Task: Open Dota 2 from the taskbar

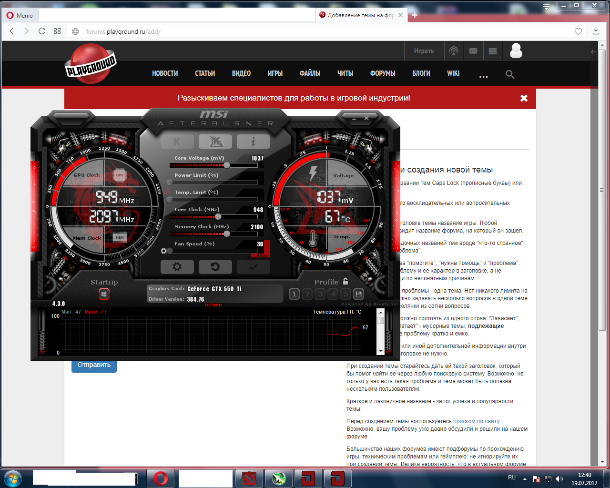Action: (249, 478)
